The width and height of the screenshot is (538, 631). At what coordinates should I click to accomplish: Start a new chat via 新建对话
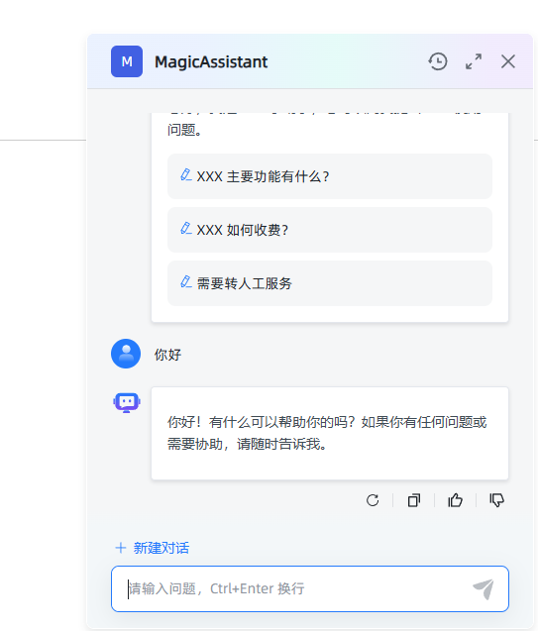[153, 548]
